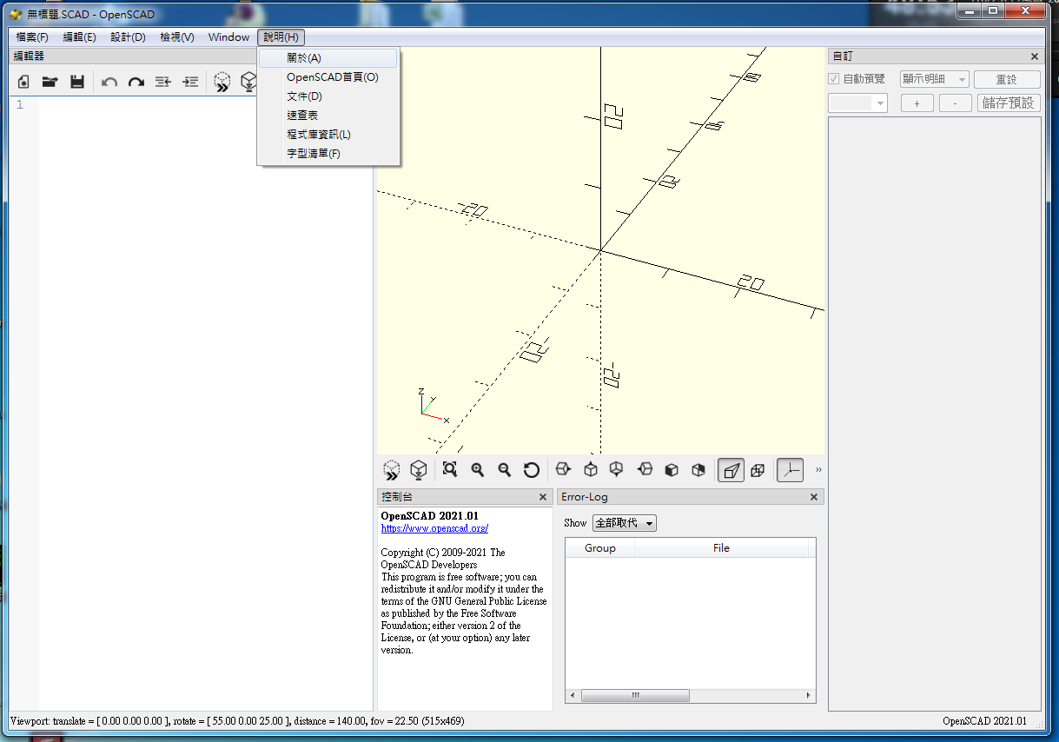The image size is (1059, 742).
Task: Click the minus button to remove preset
Action: point(956,103)
